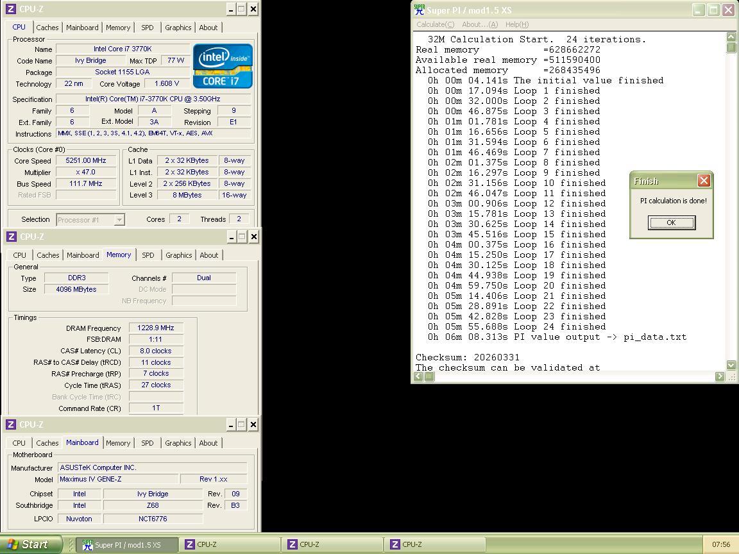Click the CPU-Z icon in Memory window title
739x554 pixels.
tap(12, 237)
